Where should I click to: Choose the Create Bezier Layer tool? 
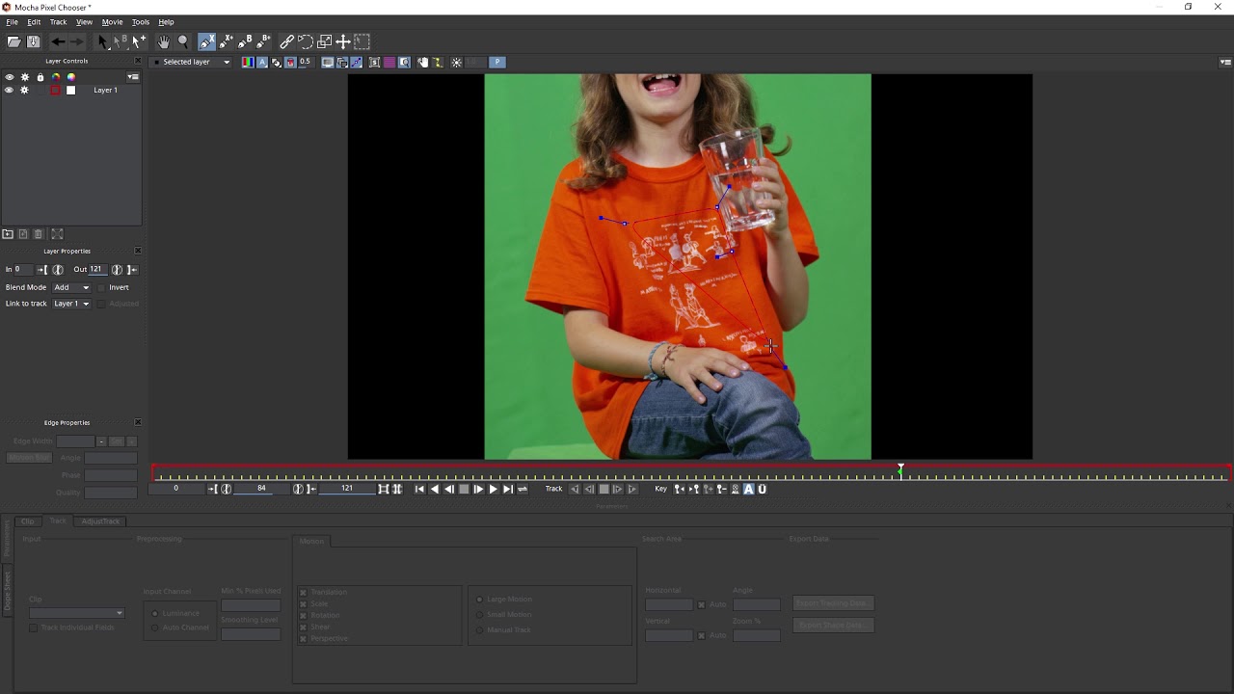tap(245, 41)
